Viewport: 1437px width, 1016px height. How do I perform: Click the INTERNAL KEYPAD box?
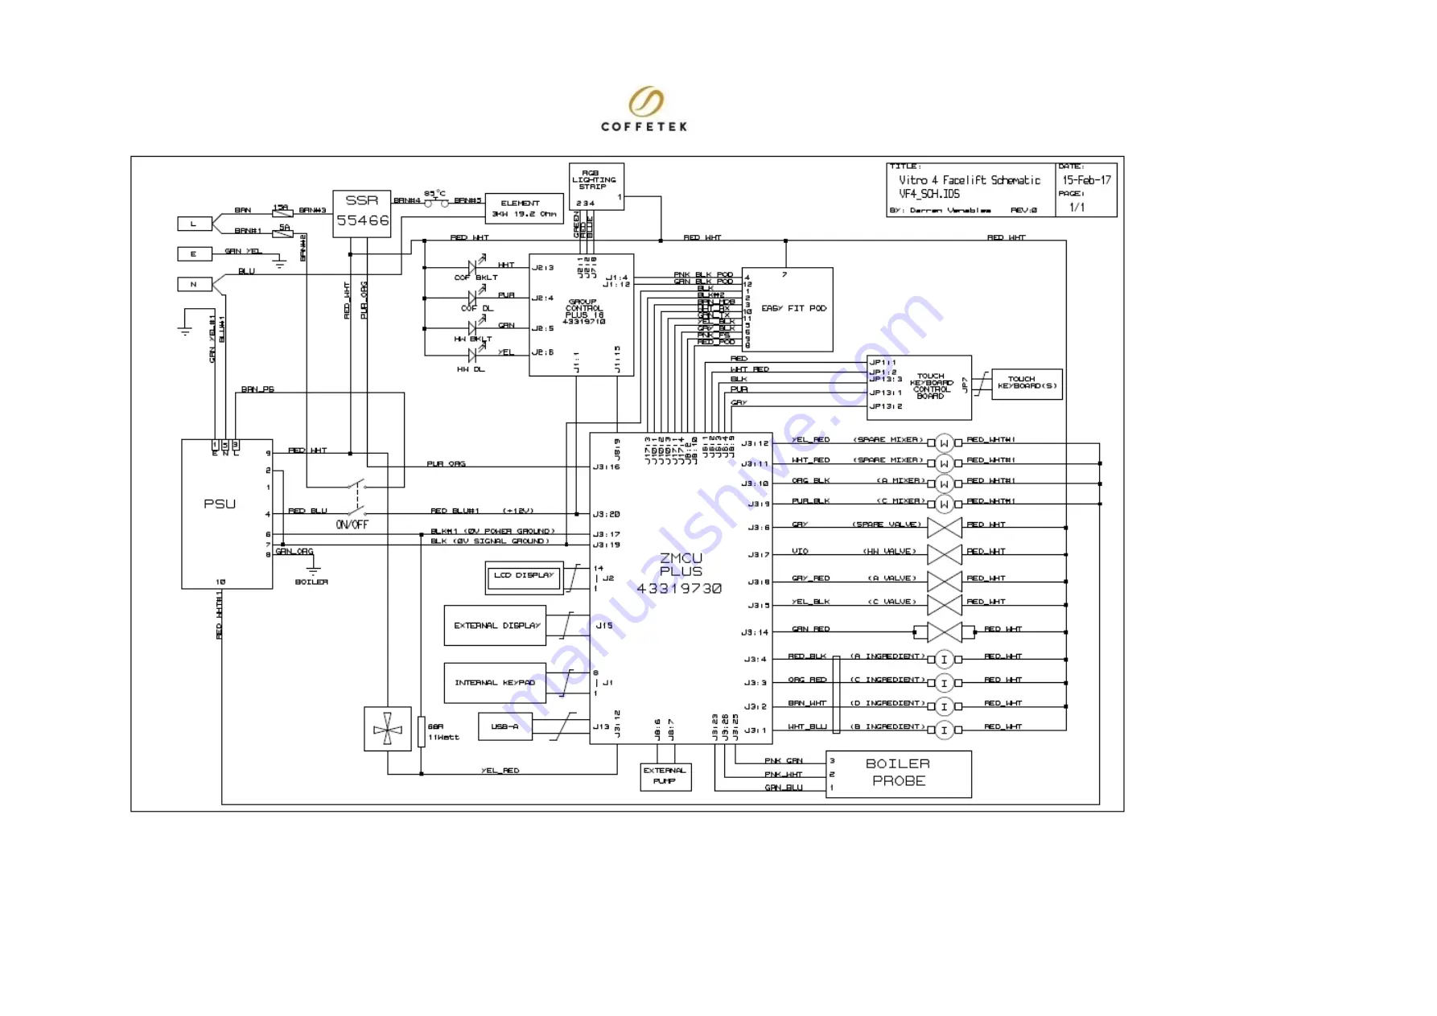[495, 682]
